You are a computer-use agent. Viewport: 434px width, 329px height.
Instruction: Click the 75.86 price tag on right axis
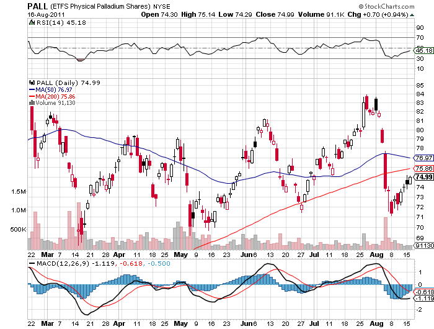pos(423,168)
